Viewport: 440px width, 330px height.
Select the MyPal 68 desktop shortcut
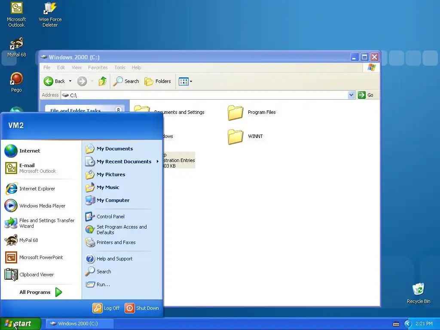(x=16, y=47)
